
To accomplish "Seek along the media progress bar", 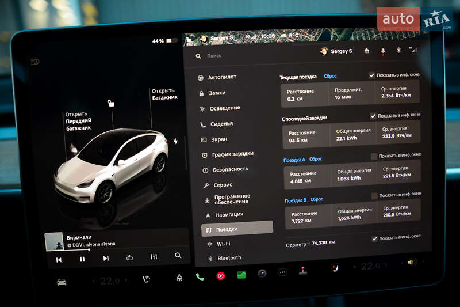I will (x=117, y=249).
